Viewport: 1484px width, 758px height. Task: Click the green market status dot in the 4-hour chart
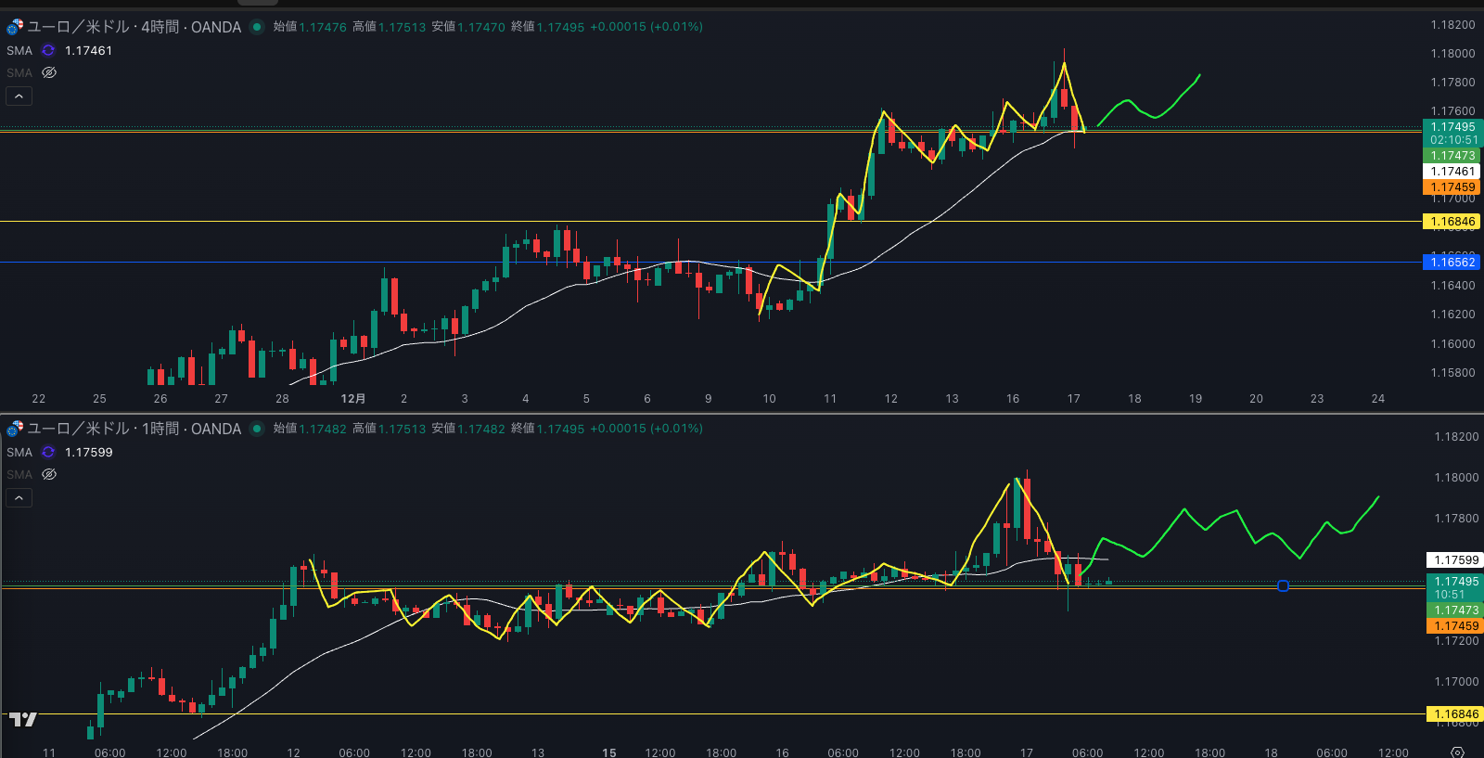coord(257,27)
